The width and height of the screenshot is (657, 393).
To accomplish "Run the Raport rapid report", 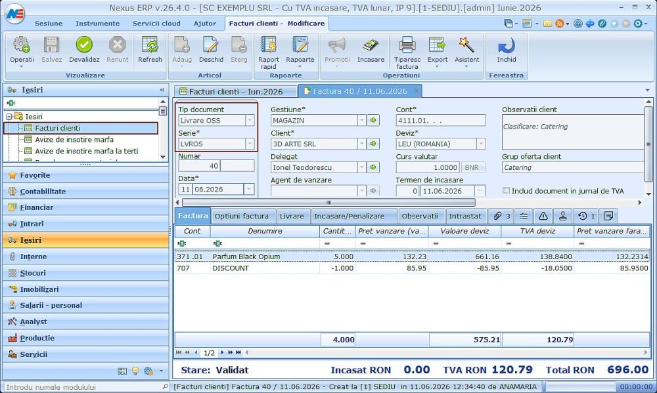I will pos(268,52).
